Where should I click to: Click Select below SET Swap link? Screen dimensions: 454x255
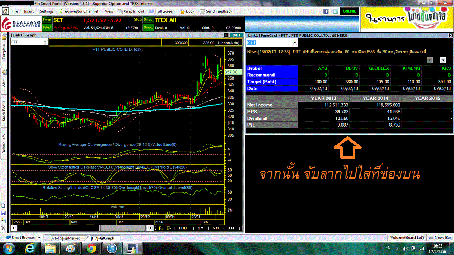pos(46,27)
